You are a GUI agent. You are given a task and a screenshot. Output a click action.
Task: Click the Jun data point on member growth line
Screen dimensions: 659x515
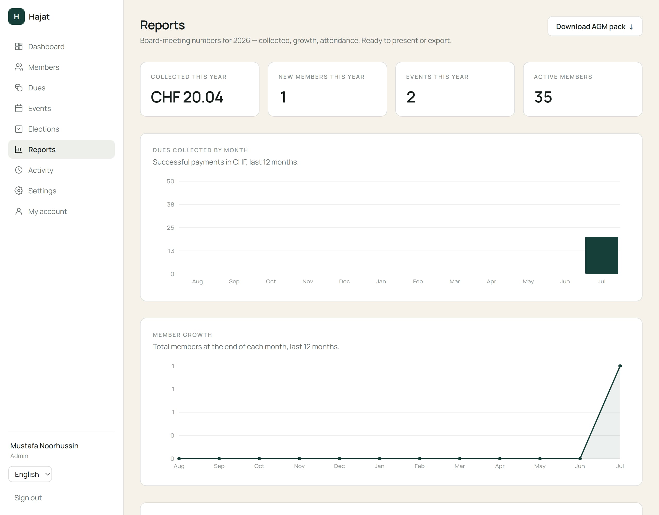pyautogui.click(x=580, y=459)
